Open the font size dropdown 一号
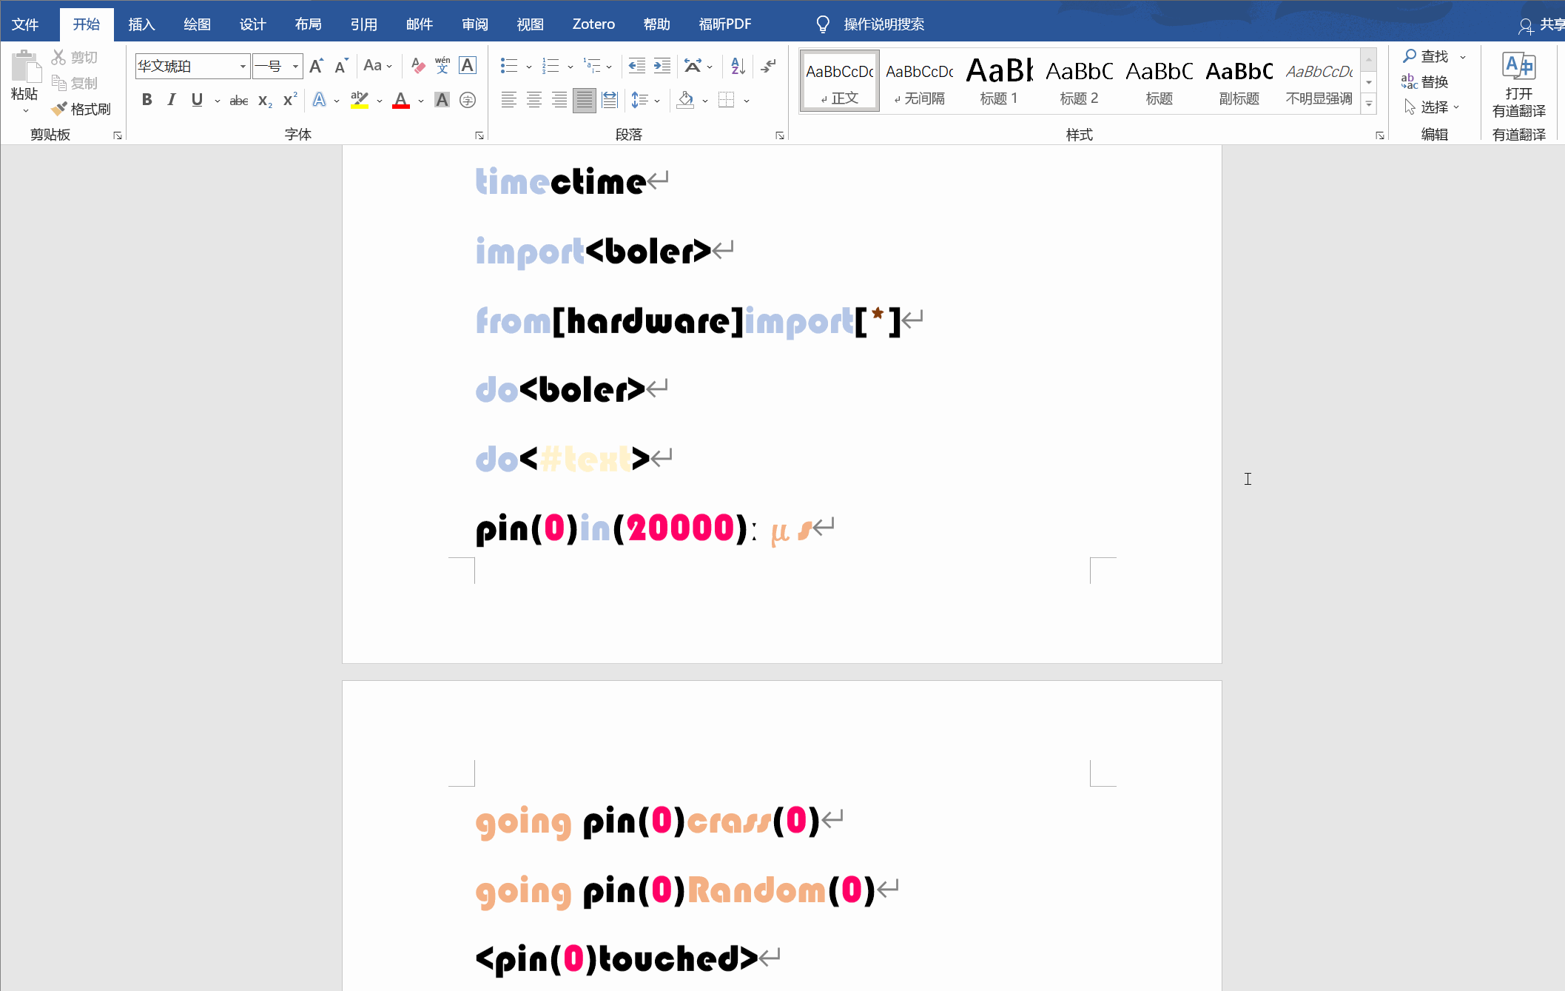The image size is (1565, 991). click(295, 67)
